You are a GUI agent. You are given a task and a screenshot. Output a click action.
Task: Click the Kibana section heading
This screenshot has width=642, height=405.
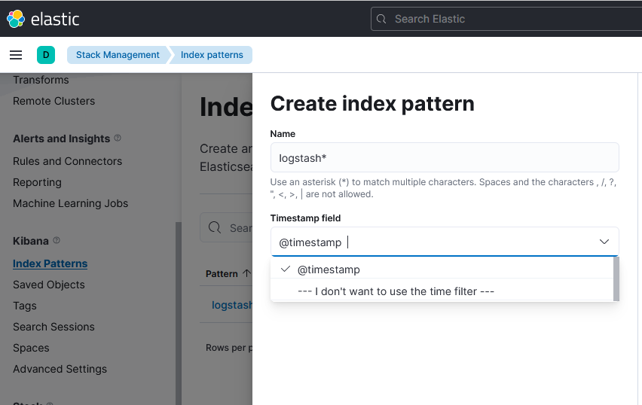pos(31,241)
